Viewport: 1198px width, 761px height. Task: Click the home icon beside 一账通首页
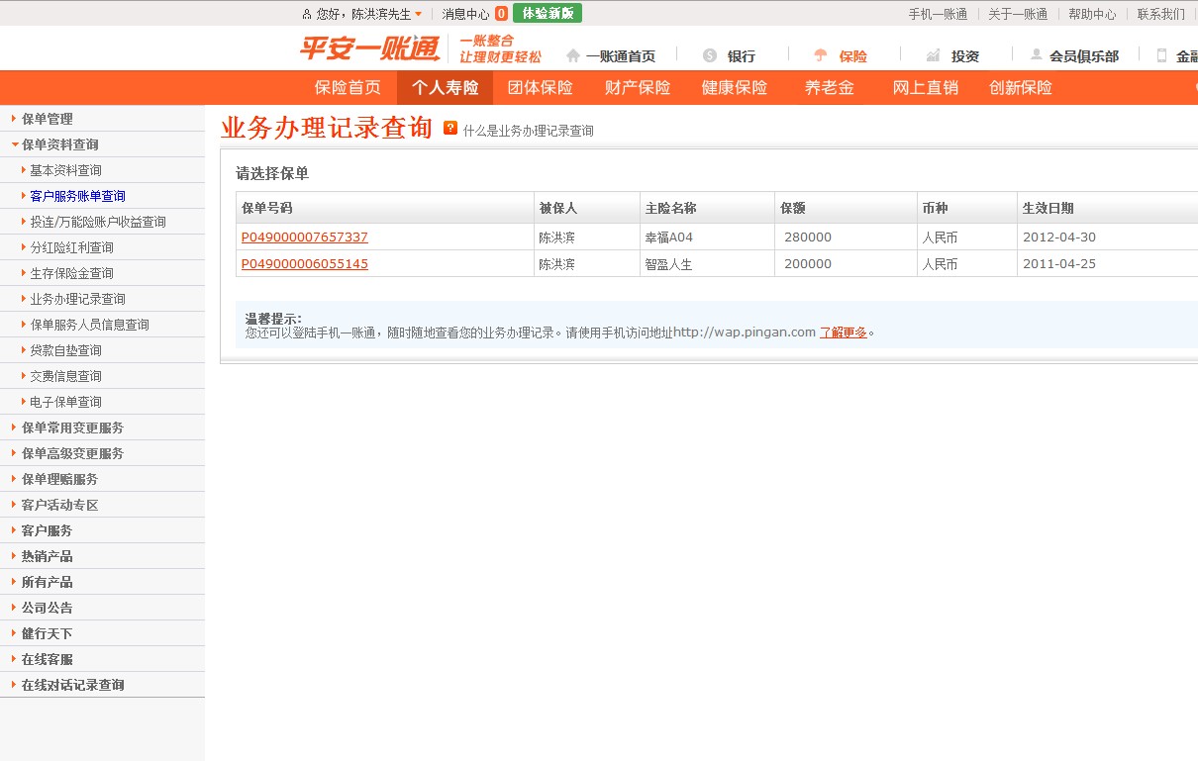(573, 56)
